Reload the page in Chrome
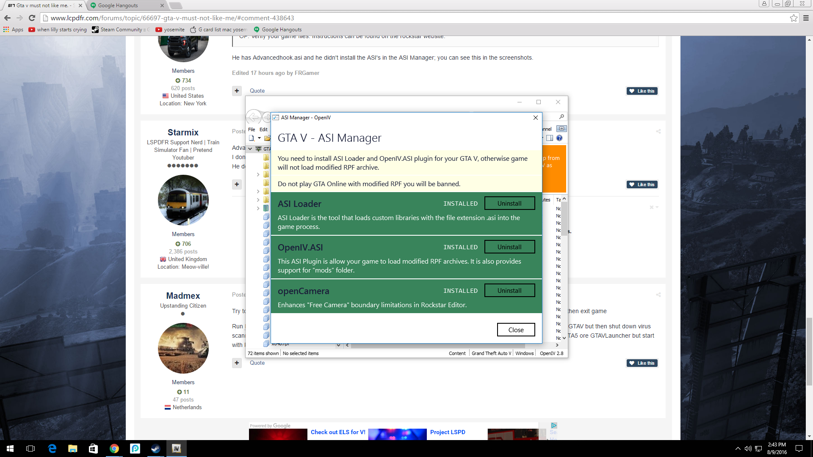This screenshot has width=813, height=457. pyautogui.click(x=32, y=18)
